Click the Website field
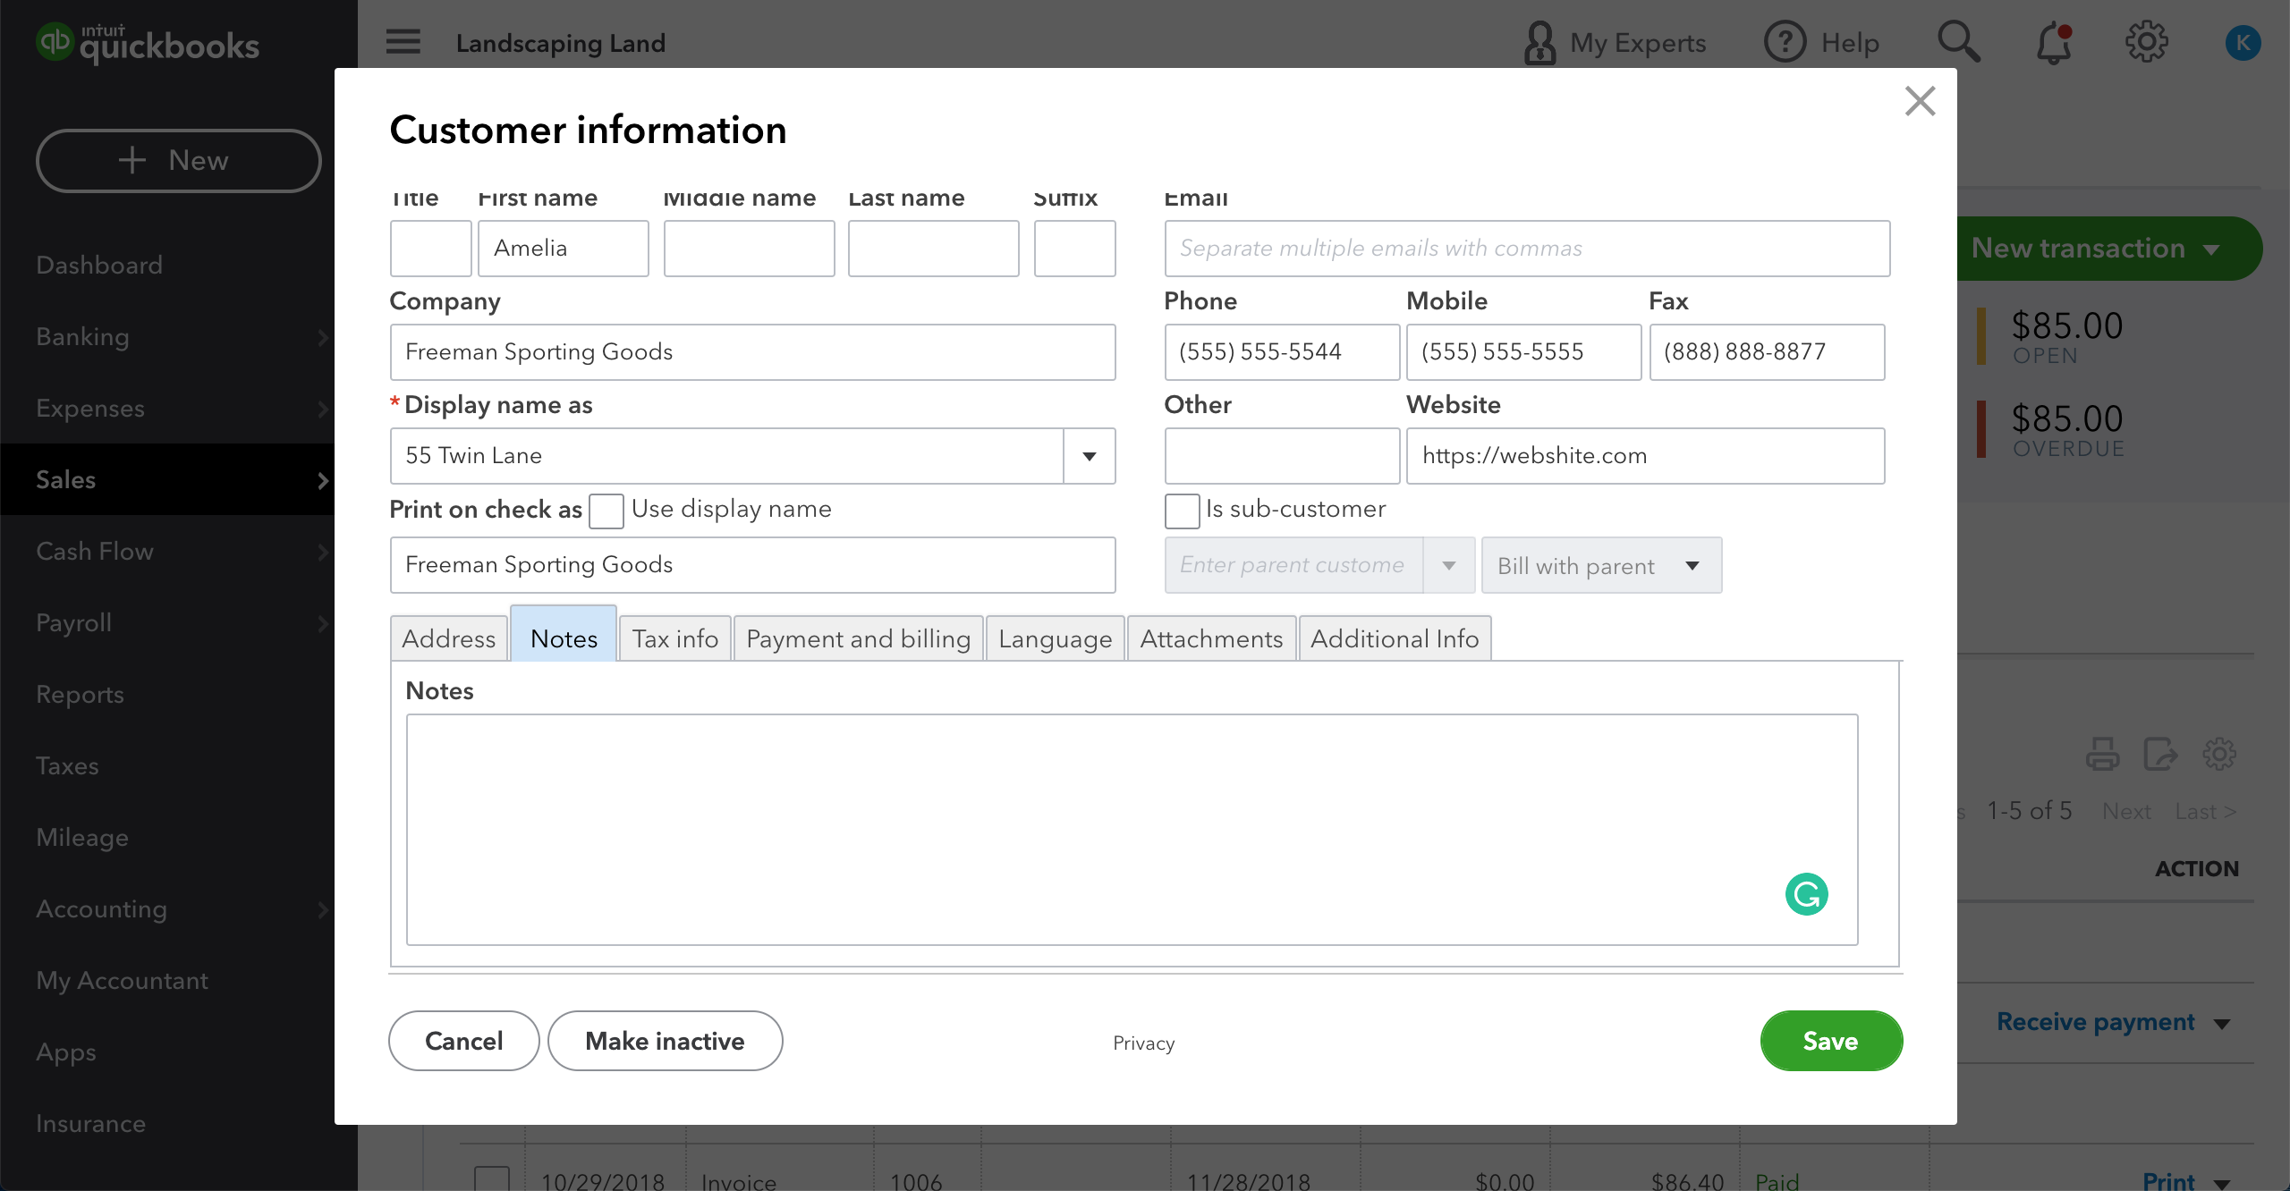The height and width of the screenshot is (1191, 2290). 1645,456
